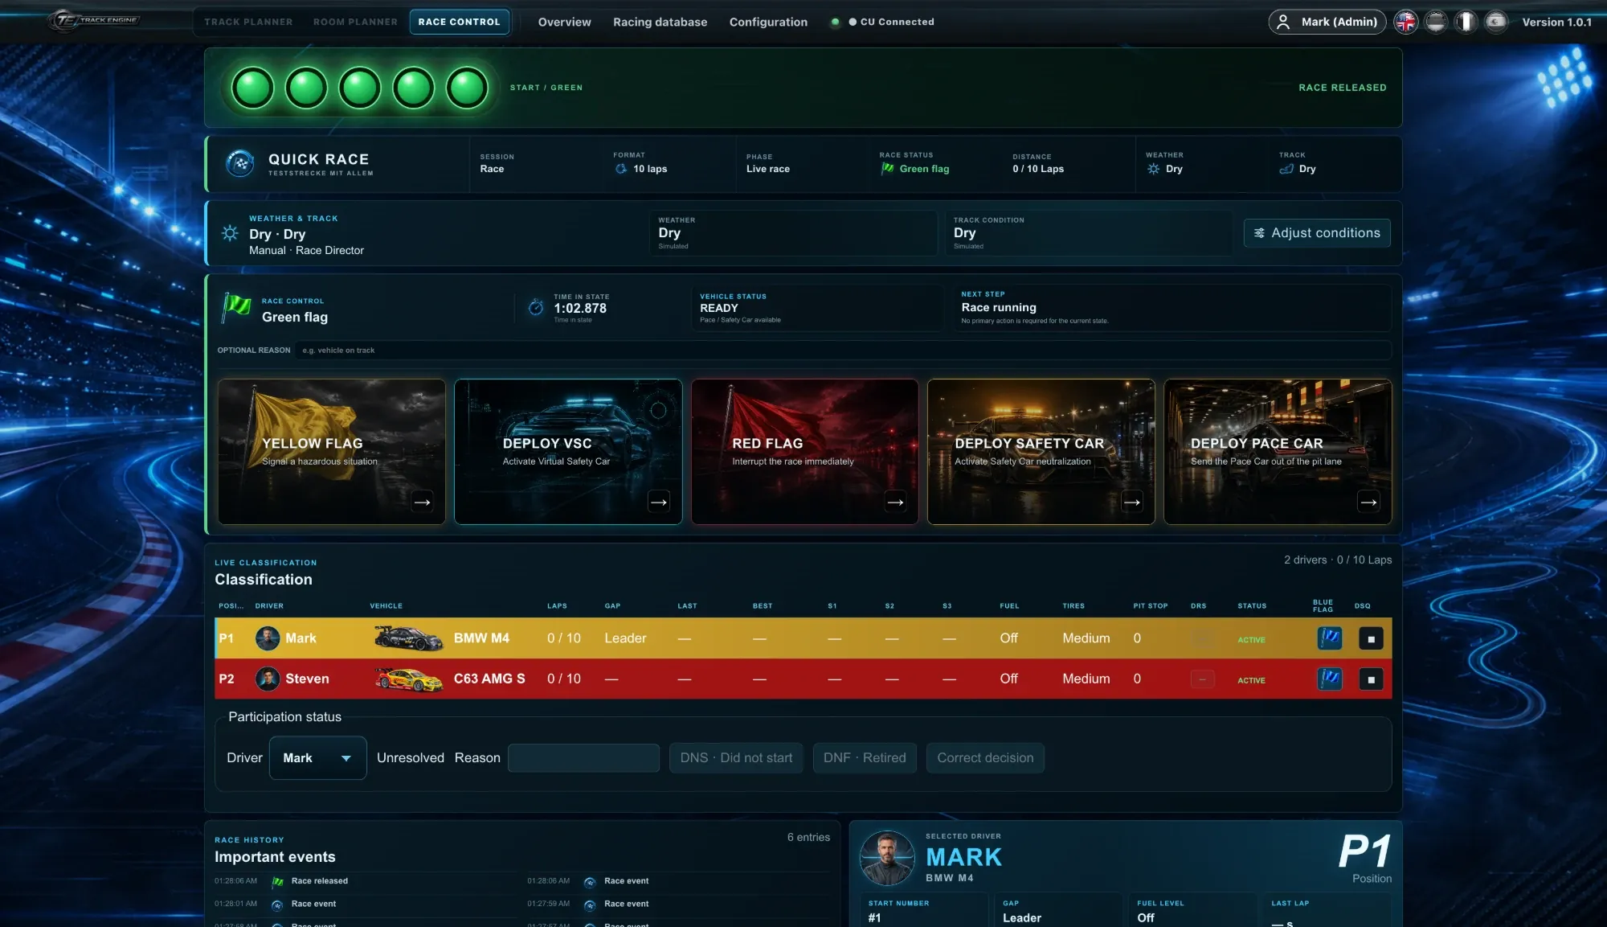Toggle DRS button in Mark's row
The width and height of the screenshot is (1607, 927).
pos(1202,639)
